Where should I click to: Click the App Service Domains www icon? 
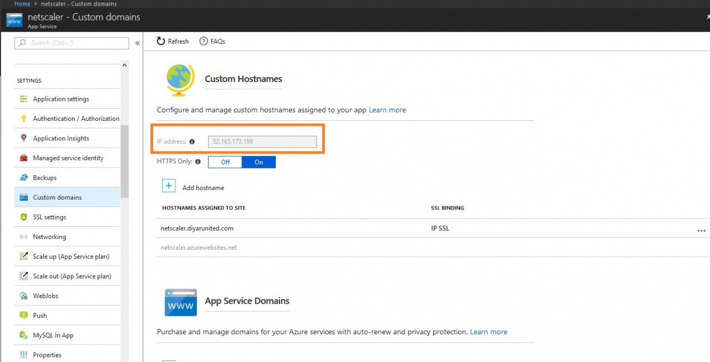(x=181, y=302)
